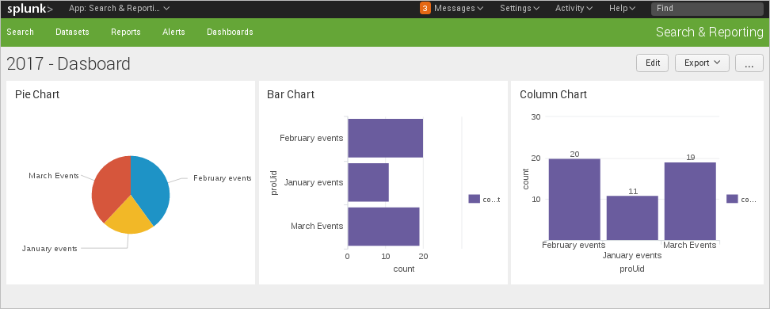Screen dimensions: 770x309
Task: Click the Find search field
Action: (707, 9)
